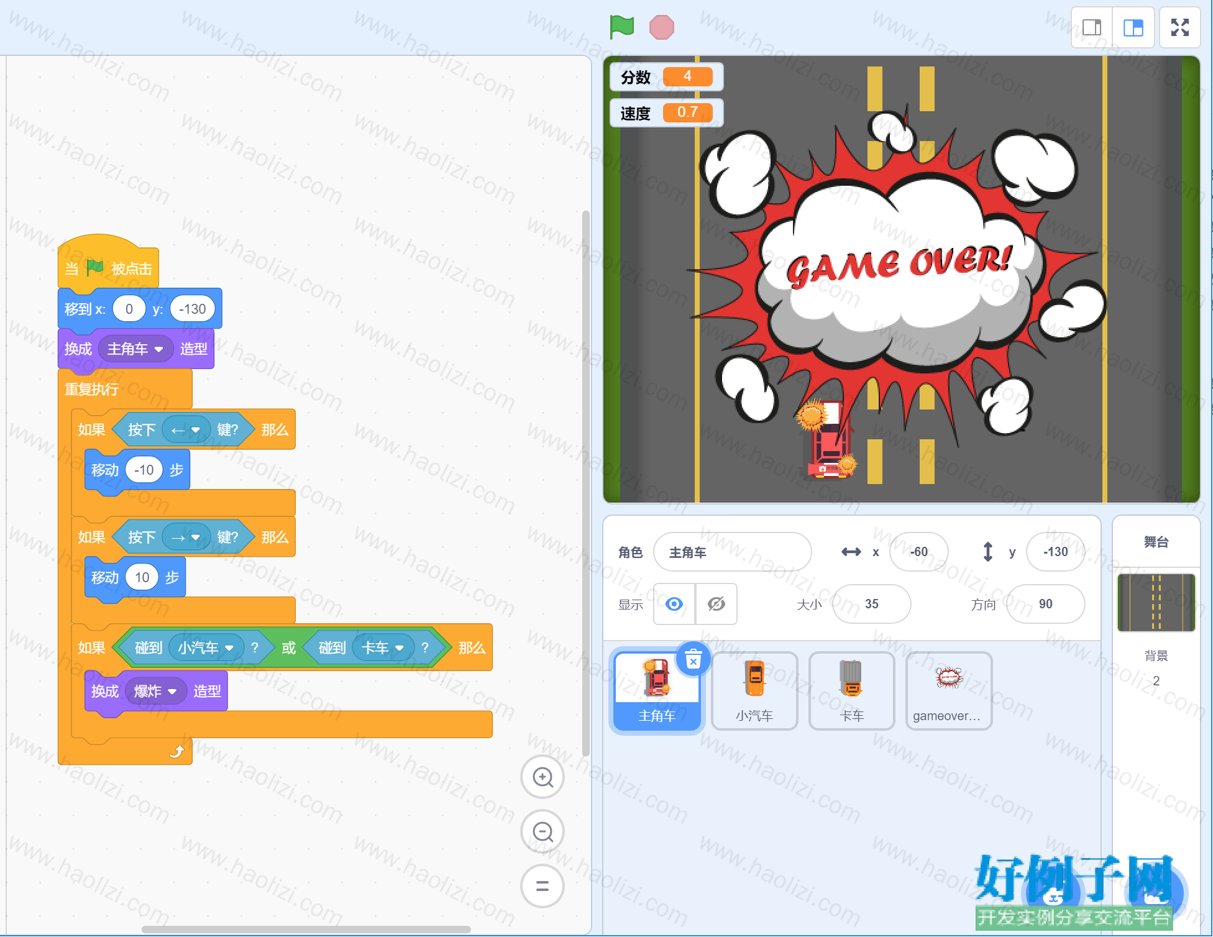
Task: Open the right arrow key dropdown
Action: (186, 537)
